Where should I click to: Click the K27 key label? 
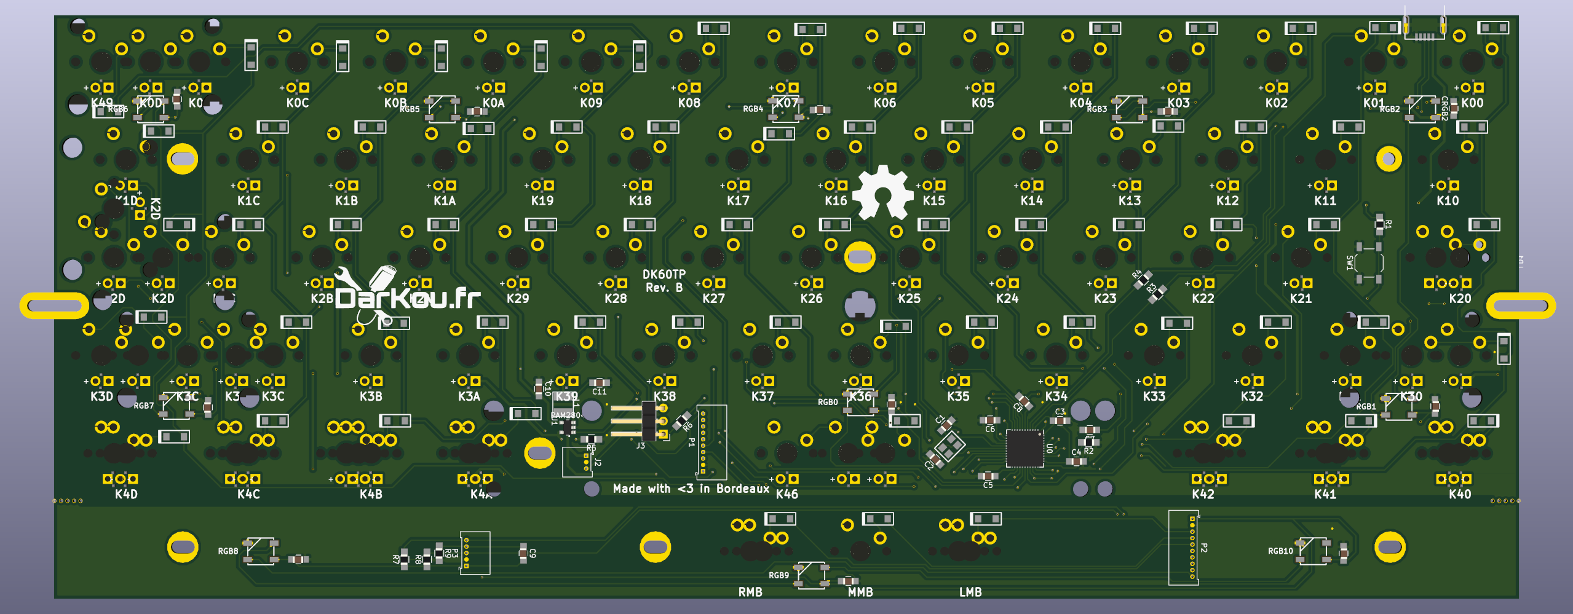point(713,298)
